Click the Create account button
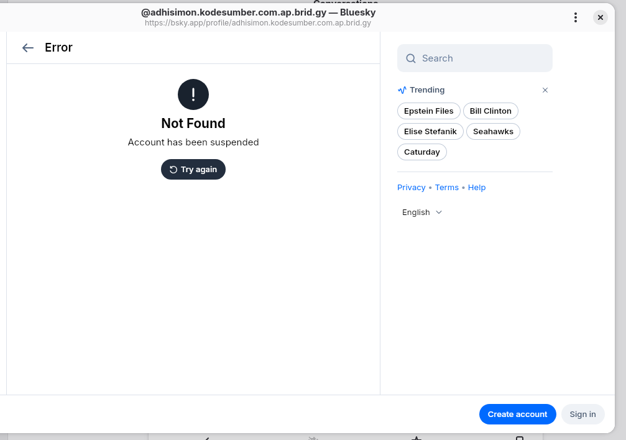626x440 pixels. pyautogui.click(x=517, y=415)
